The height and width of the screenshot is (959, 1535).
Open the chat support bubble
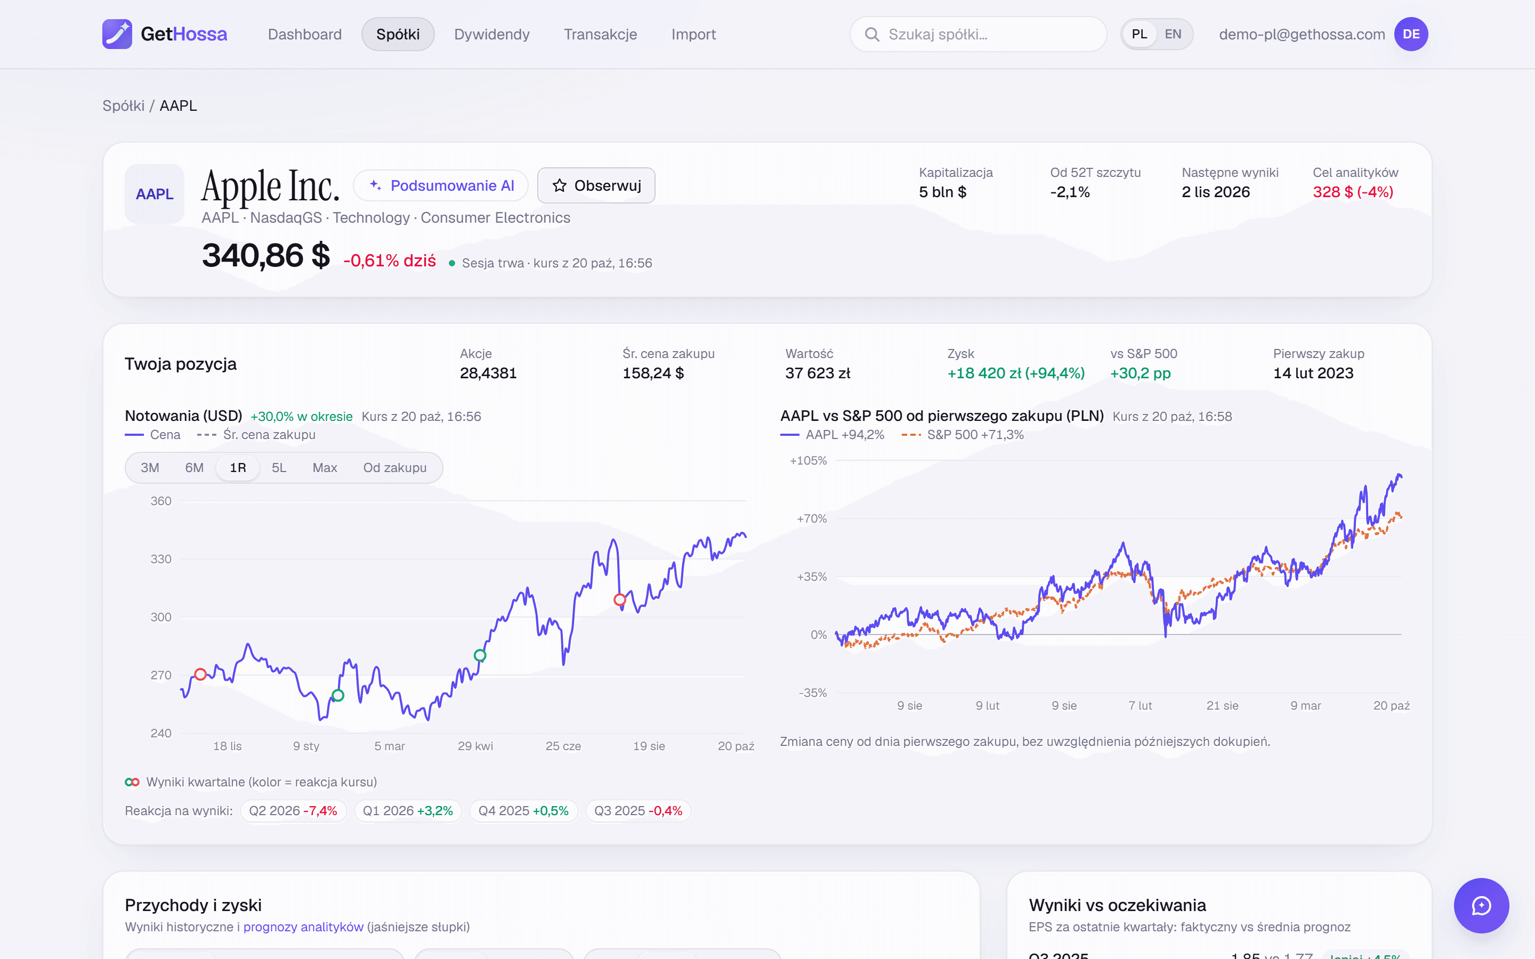click(1481, 905)
